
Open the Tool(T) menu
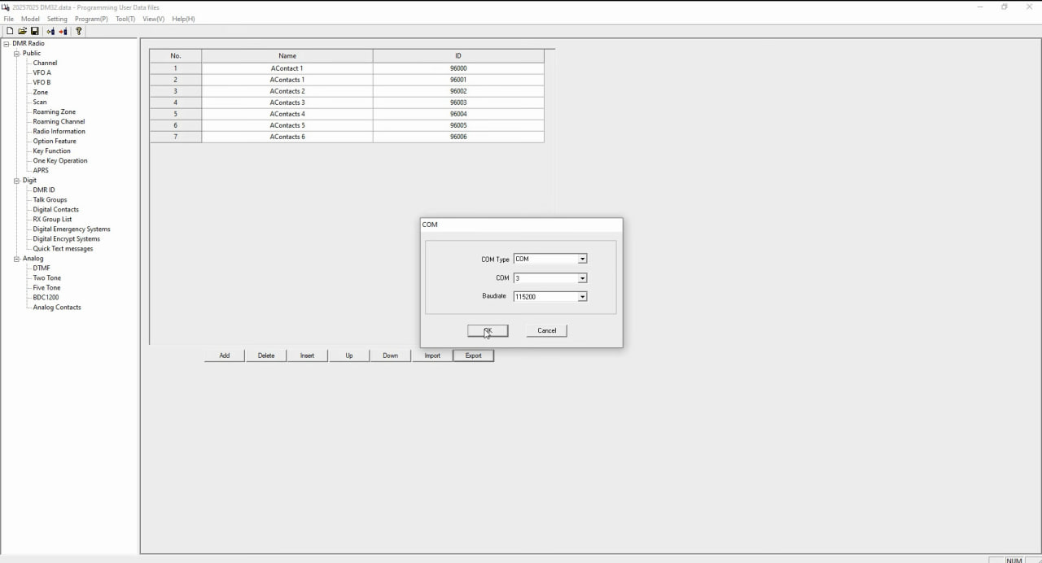point(125,19)
